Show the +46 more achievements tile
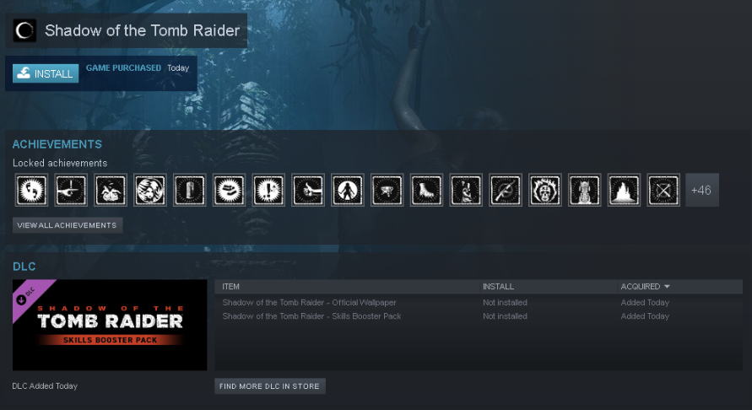The image size is (752, 410). click(x=702, y=190)
